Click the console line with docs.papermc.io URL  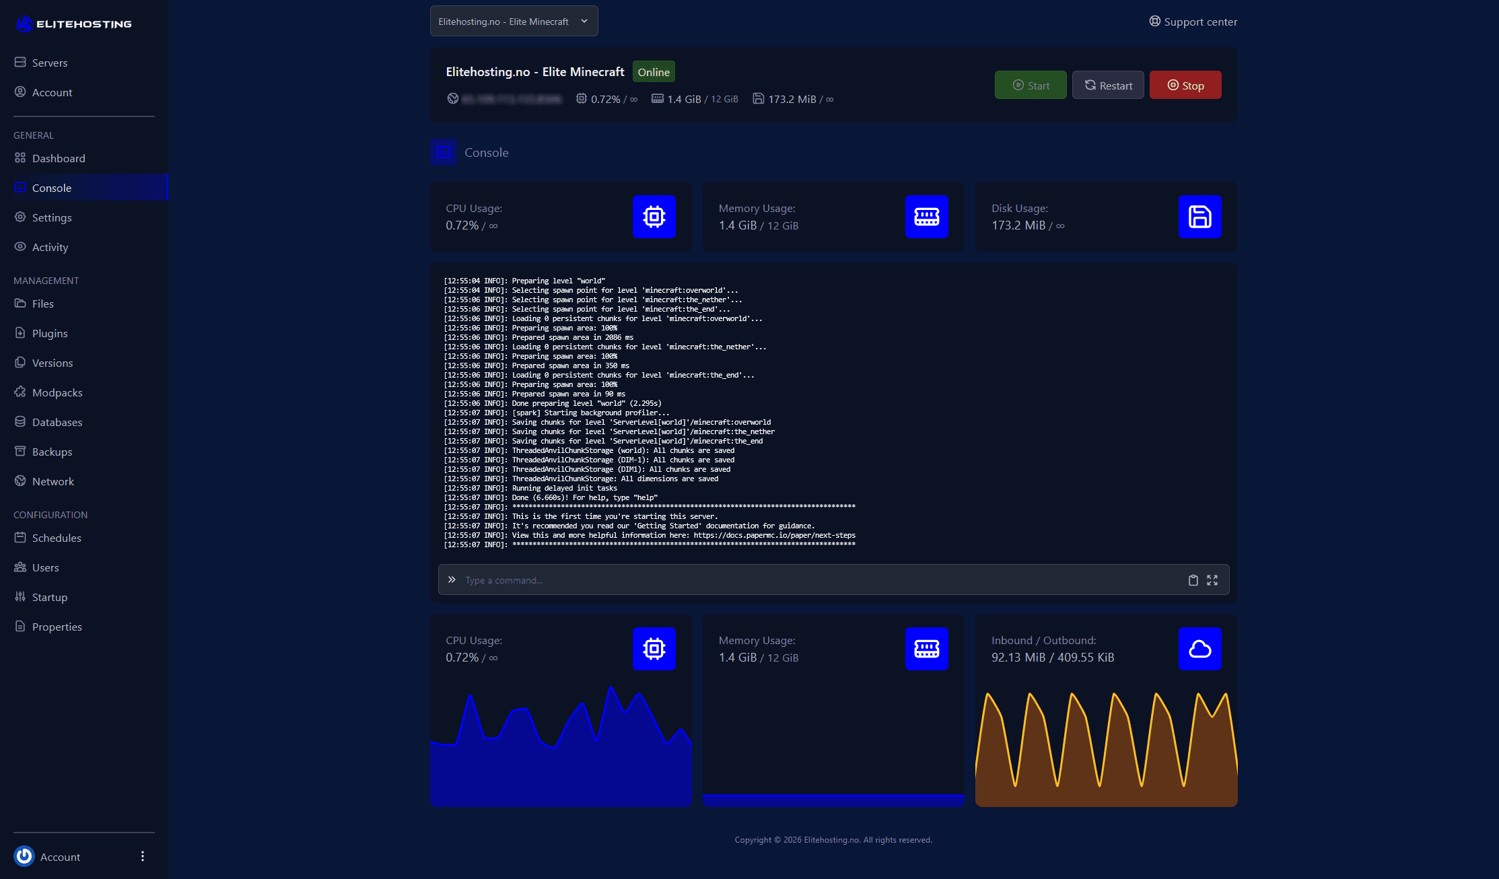[x=650, y=535]
